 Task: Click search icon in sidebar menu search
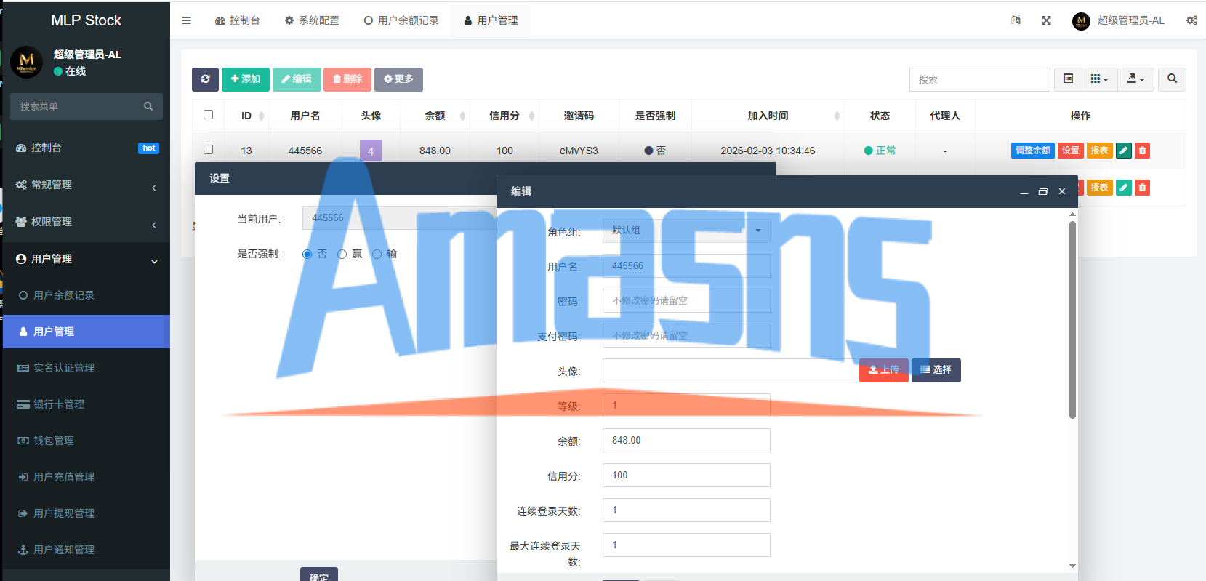tap(148, 106)
